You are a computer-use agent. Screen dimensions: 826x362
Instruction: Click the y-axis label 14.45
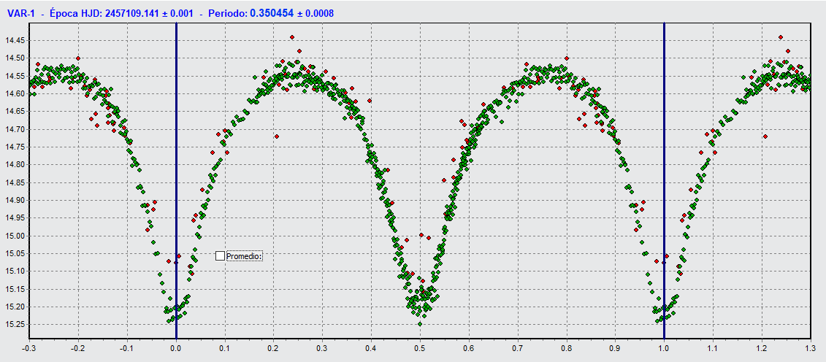(15, 41)
